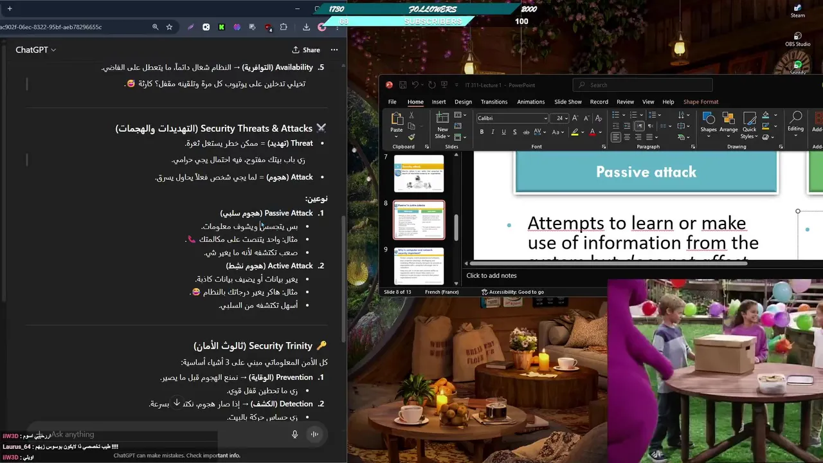The width and height of the screenshot is (823, 463).
Task: Toggle text Shadow formatting
Action: [x=514, y=132]
